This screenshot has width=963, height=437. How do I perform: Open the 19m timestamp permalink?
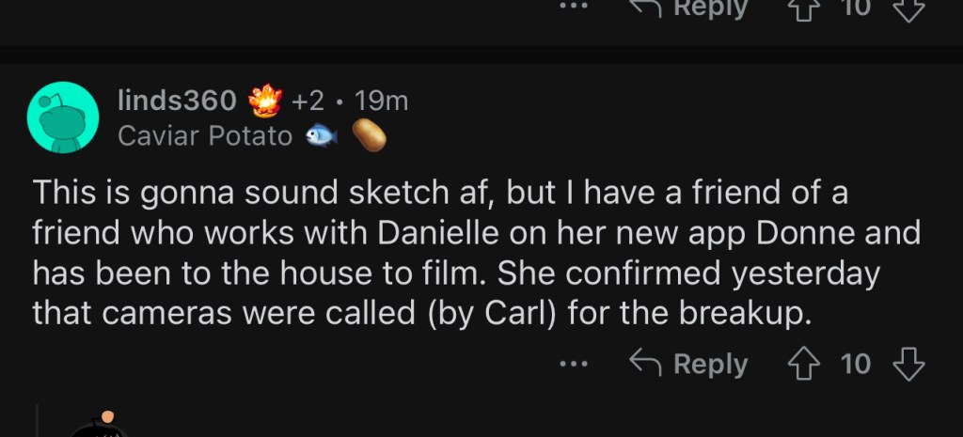tap(382, 101)
